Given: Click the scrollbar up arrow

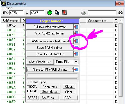Looking at the screenshot, I should coord(121,21).
